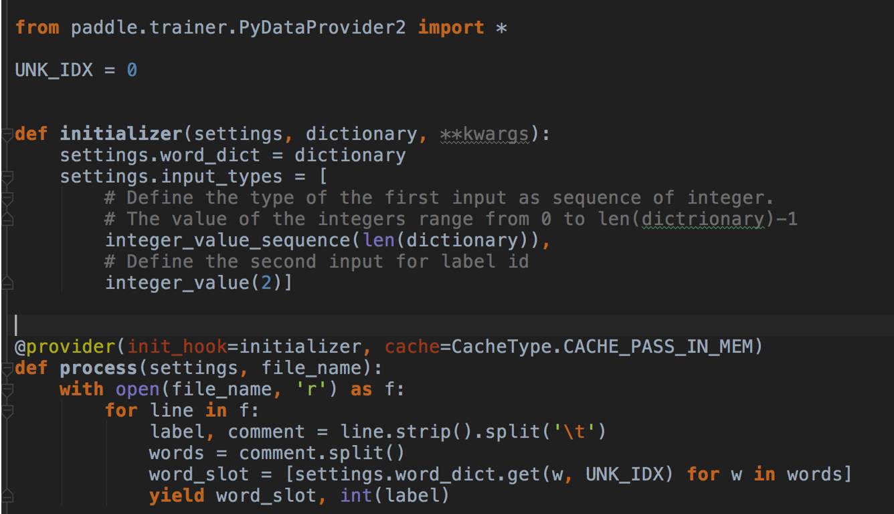Click the 'initializer' function name in def

[x=120, y=134]
